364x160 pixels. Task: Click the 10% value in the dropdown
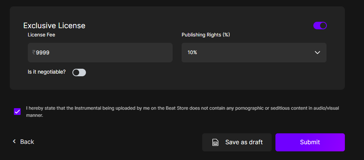coord(193,53)
